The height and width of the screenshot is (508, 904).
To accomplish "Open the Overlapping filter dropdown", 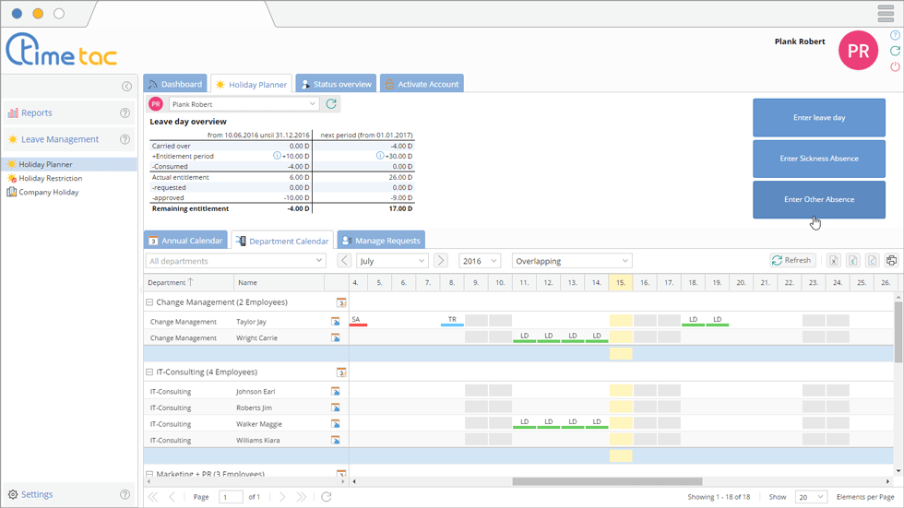I will pyautogui.click(x=572, y=261).
